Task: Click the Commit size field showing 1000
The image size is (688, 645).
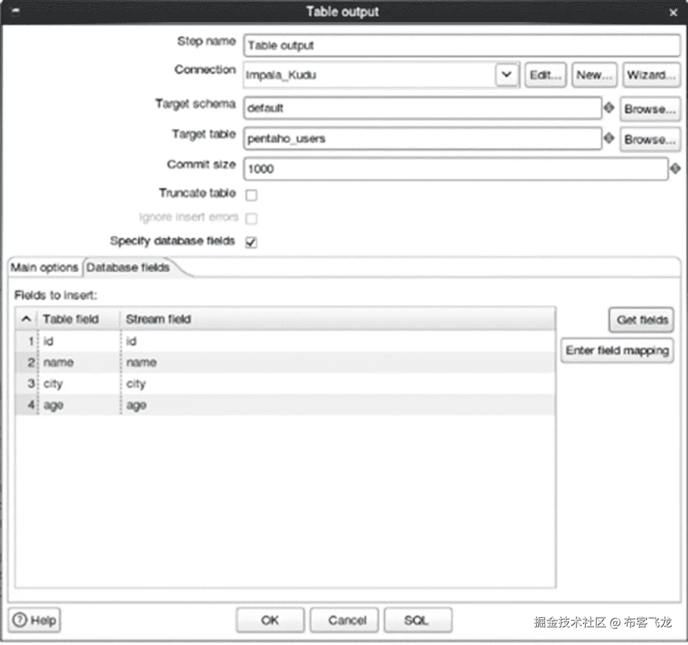Action: (456, 169)
